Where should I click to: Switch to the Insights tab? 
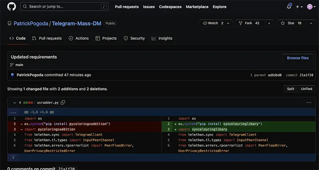(x=162, y=38)
